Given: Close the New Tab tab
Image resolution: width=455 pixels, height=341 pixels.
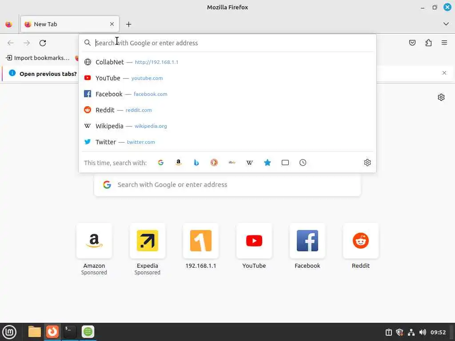Looking at the screenshot, I should 112,24.
